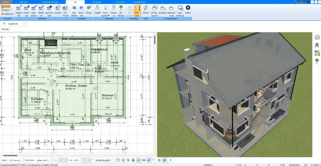Image resolution: width=321 pixels, height=166 pixels.
Task: Click the l length input field
Action: [61, 160]
